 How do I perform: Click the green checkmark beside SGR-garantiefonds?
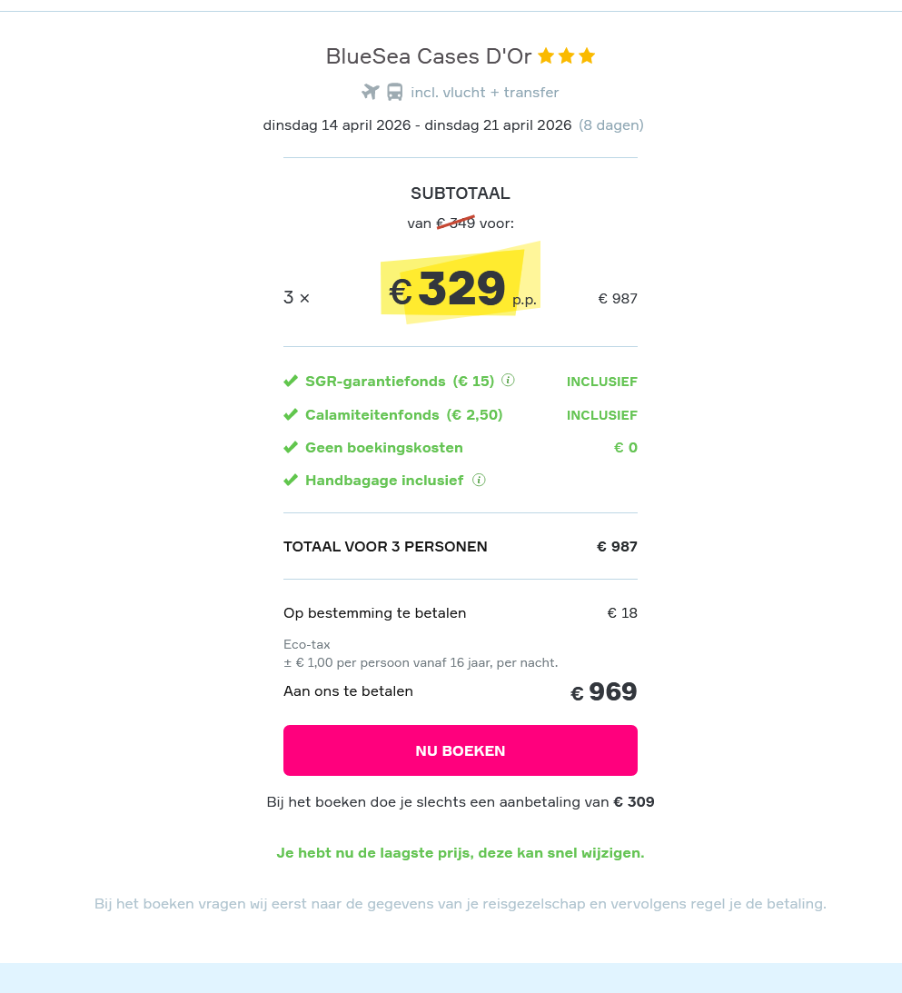tap(291, 381)
